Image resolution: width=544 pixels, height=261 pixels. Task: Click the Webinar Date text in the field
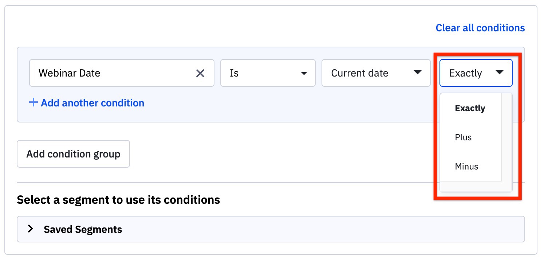[x=69, y=73]
